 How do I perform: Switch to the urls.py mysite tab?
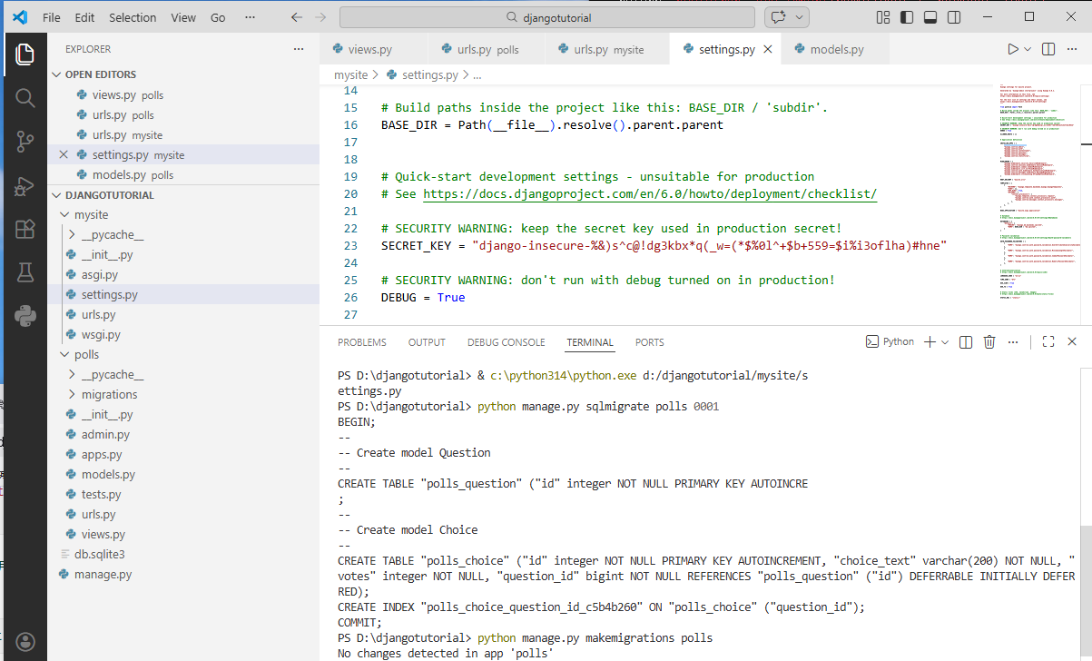[608, 49]
